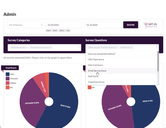This screenshot has height=128, width=166.
Task: Pick Staff Score from the list
Action: point(121,77)
